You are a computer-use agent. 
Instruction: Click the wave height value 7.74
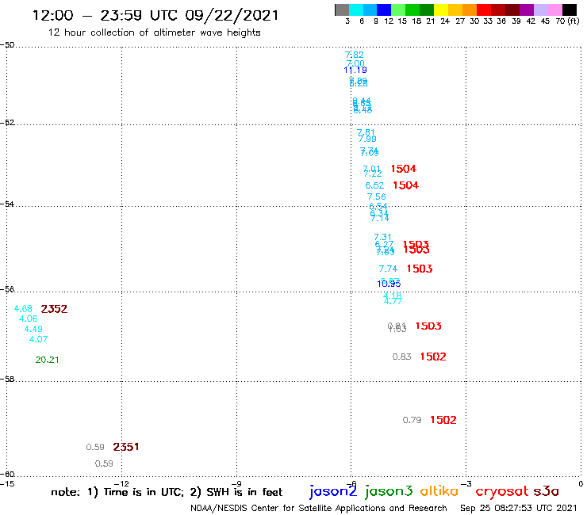coord(388,269)
